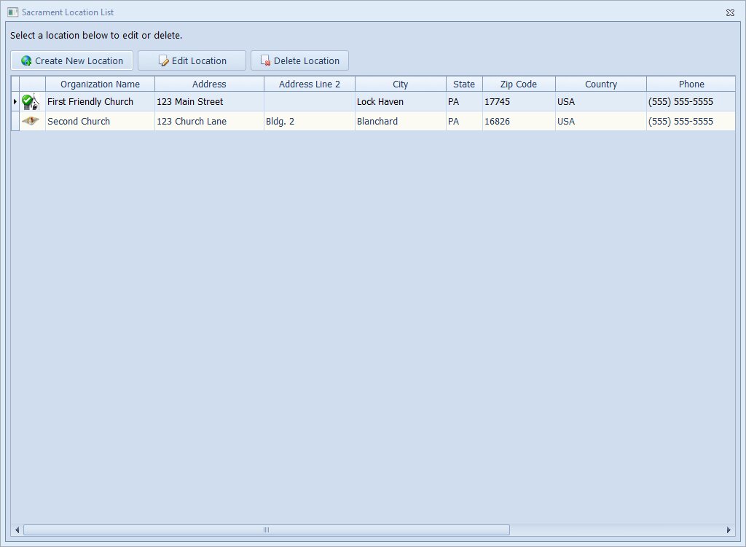
Task: Click the USA cell in First Friendly Church row
Action: tap(601, 102)
